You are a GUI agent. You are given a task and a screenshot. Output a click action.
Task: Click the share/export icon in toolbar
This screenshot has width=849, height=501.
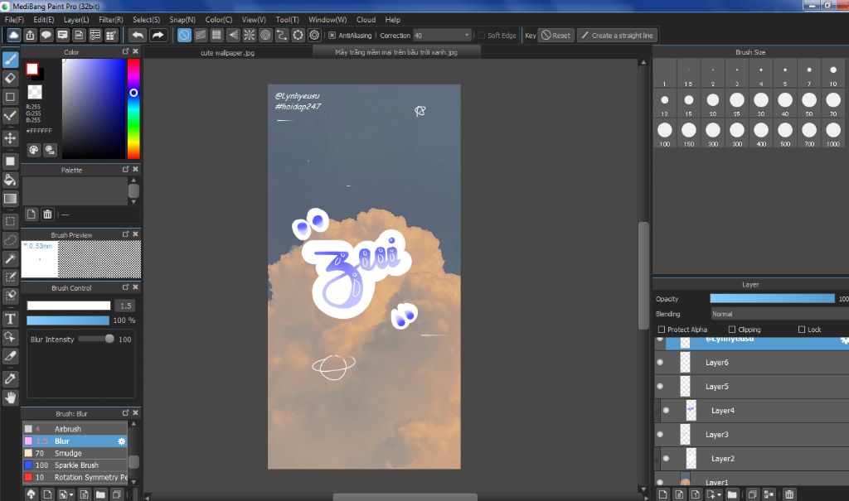[31, 35]
